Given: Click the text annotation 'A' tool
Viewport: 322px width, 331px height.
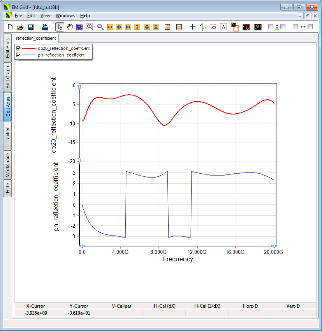Looking at the screenshot, I should coord(223,27).
